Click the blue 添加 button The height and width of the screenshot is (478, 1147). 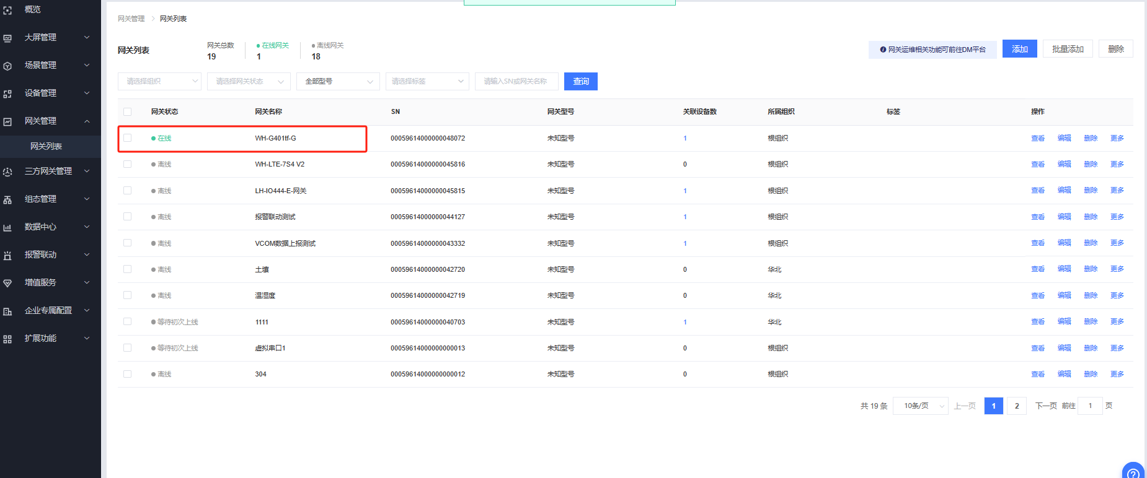tap(1019, 49)
